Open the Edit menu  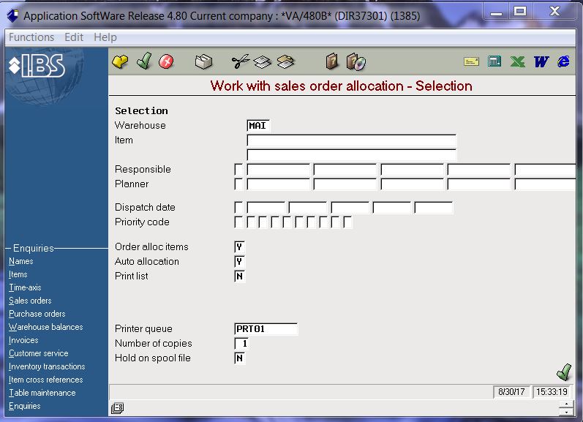coord(74,37)
